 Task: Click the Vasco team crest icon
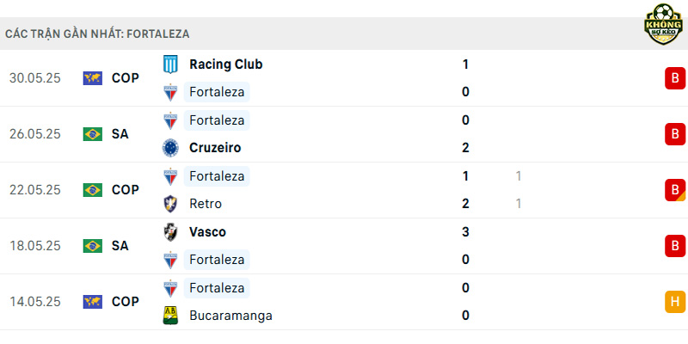point(170,231)
